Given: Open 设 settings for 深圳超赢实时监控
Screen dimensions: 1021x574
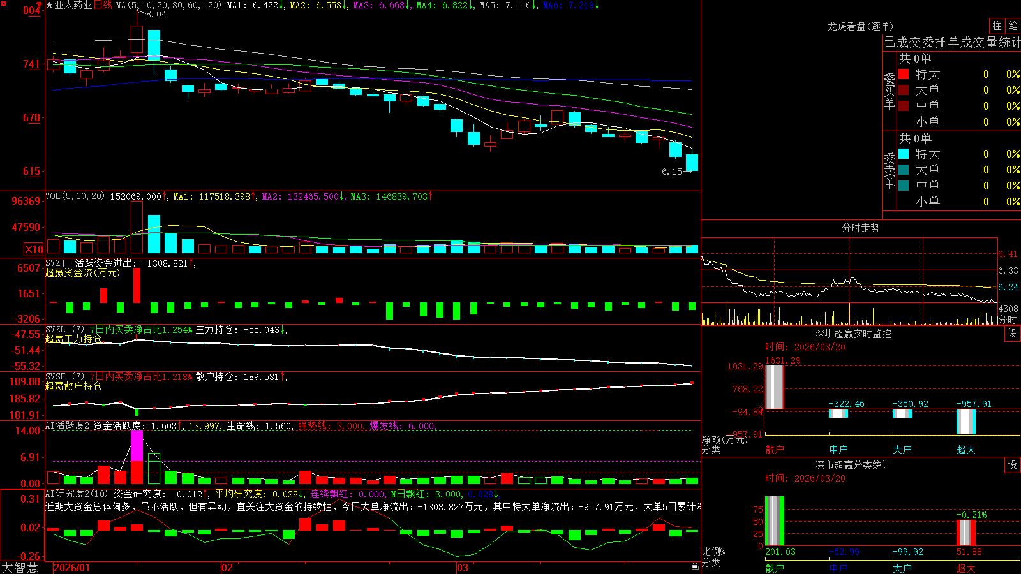Looking at the screenshot, I should (x=1013, y=334).
